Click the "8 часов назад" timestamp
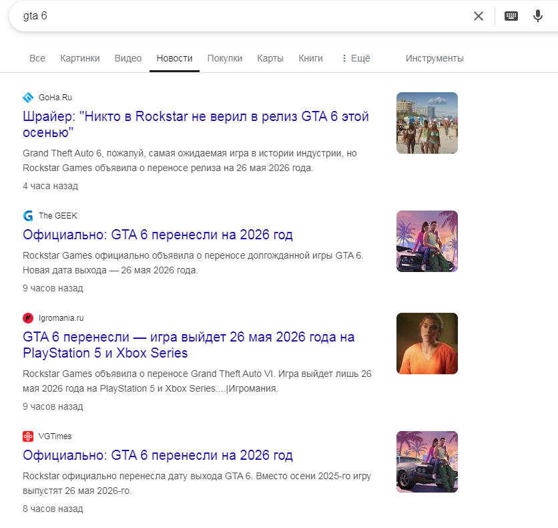The width and height of the screenshot is (558, 528). [x=53, y=509]
